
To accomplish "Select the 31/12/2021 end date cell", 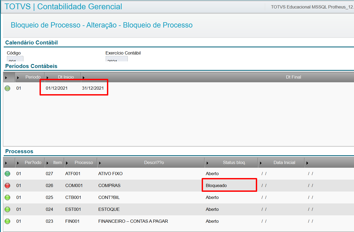I will coord(93,88).
